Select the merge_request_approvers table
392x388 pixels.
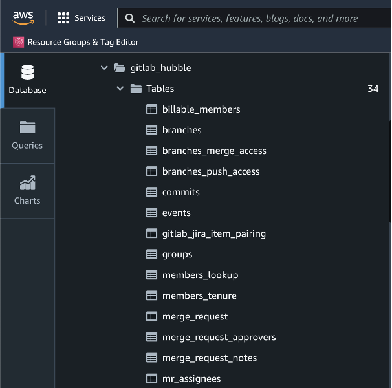point(219,338)
